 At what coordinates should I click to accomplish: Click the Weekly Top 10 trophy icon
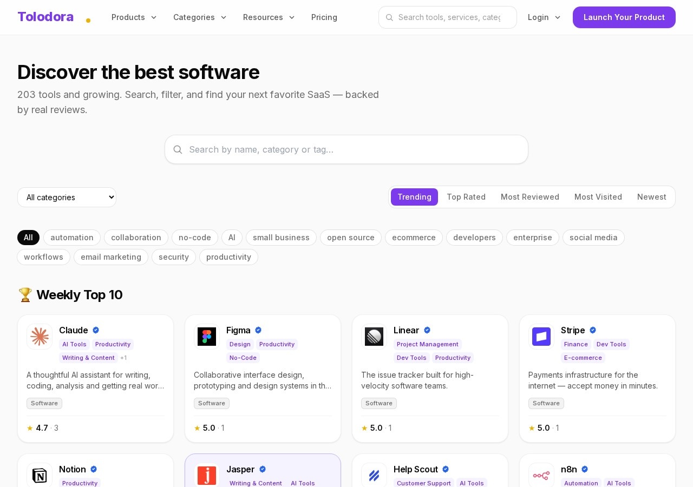pyautogui.click(x=25, y=295)
